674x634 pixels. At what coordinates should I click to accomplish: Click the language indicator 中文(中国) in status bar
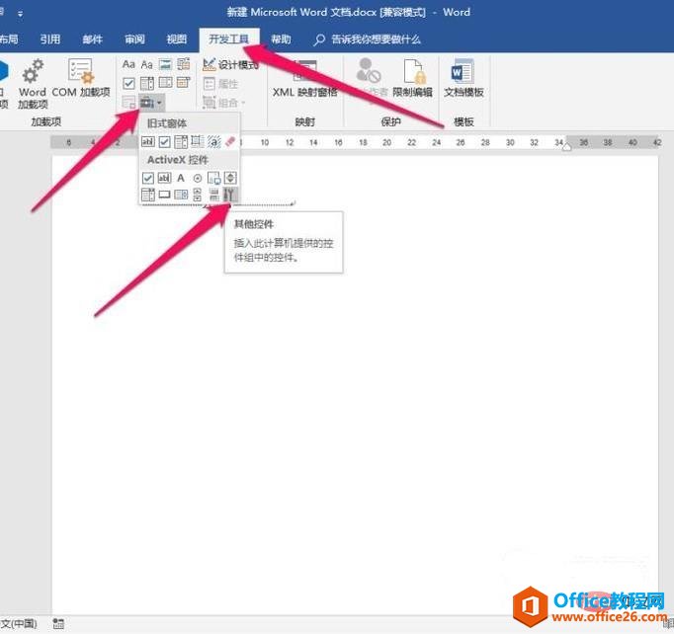tap(19, 623)
